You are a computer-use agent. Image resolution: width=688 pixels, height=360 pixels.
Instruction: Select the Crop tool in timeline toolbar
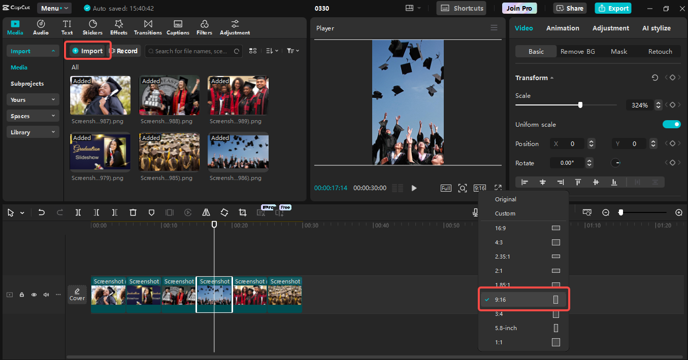(x=243, y=212)
